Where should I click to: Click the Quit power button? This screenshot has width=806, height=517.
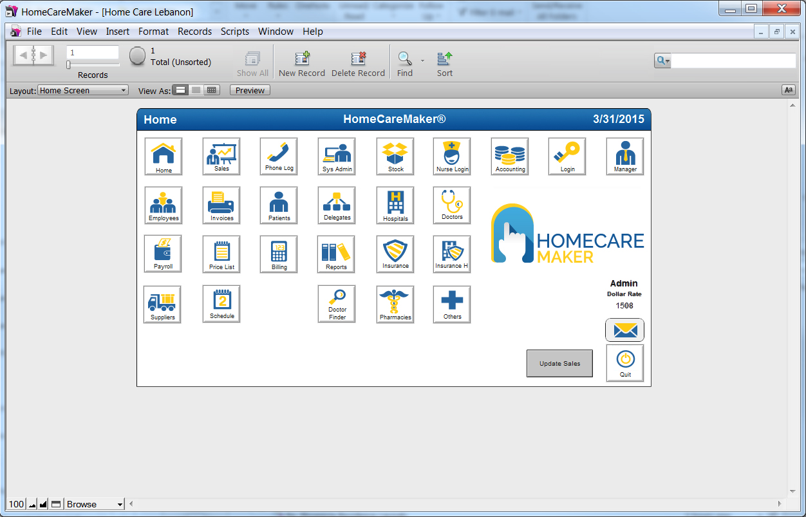[x=625, y=363]
